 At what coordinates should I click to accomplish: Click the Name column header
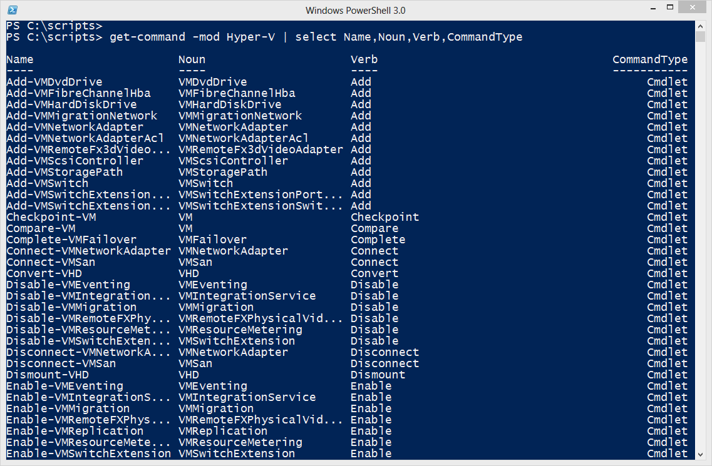coord(19,59)
